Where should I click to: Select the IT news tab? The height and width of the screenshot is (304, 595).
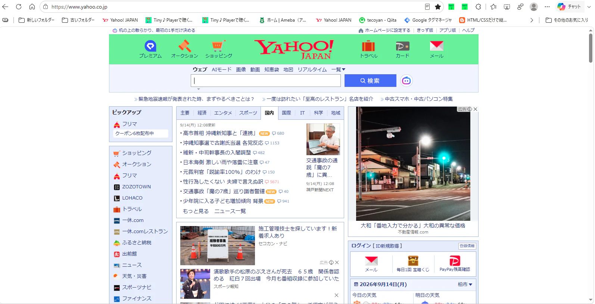(302, 113)
